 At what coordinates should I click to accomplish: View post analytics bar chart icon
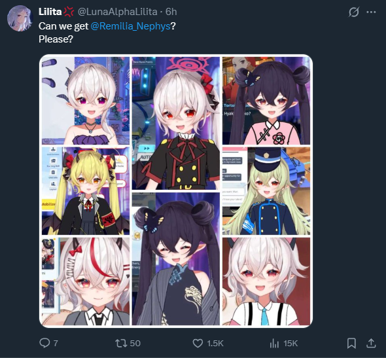point(274,343)
